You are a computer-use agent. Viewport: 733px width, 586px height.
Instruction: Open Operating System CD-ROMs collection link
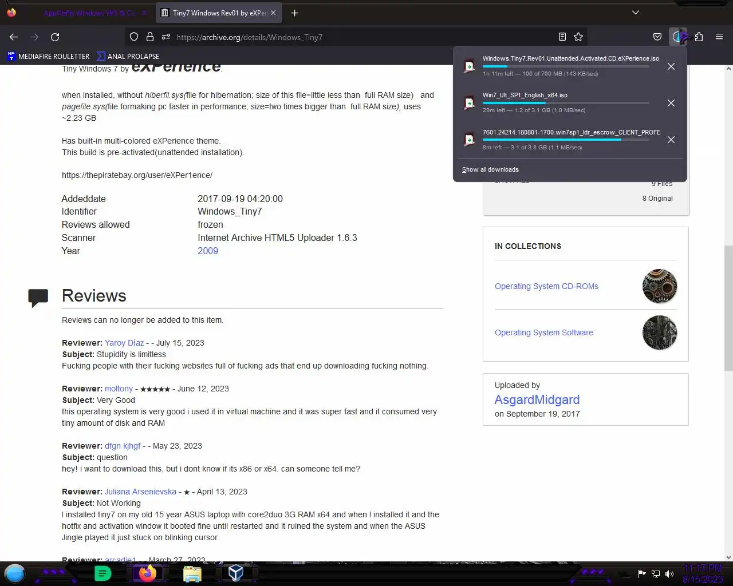coord(546,286)
